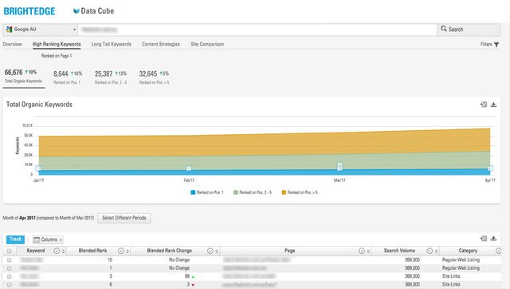Viewport: 510px width, 289px height.
Task: Click the info icon next to Page column
Action: click(x=361, y=251)
